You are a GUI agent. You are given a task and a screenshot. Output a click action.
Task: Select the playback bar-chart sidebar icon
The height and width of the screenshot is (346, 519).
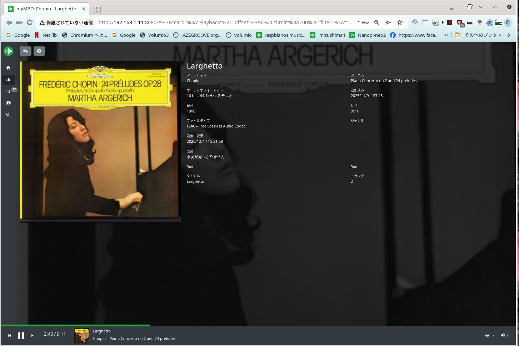(x=8, y=80)
